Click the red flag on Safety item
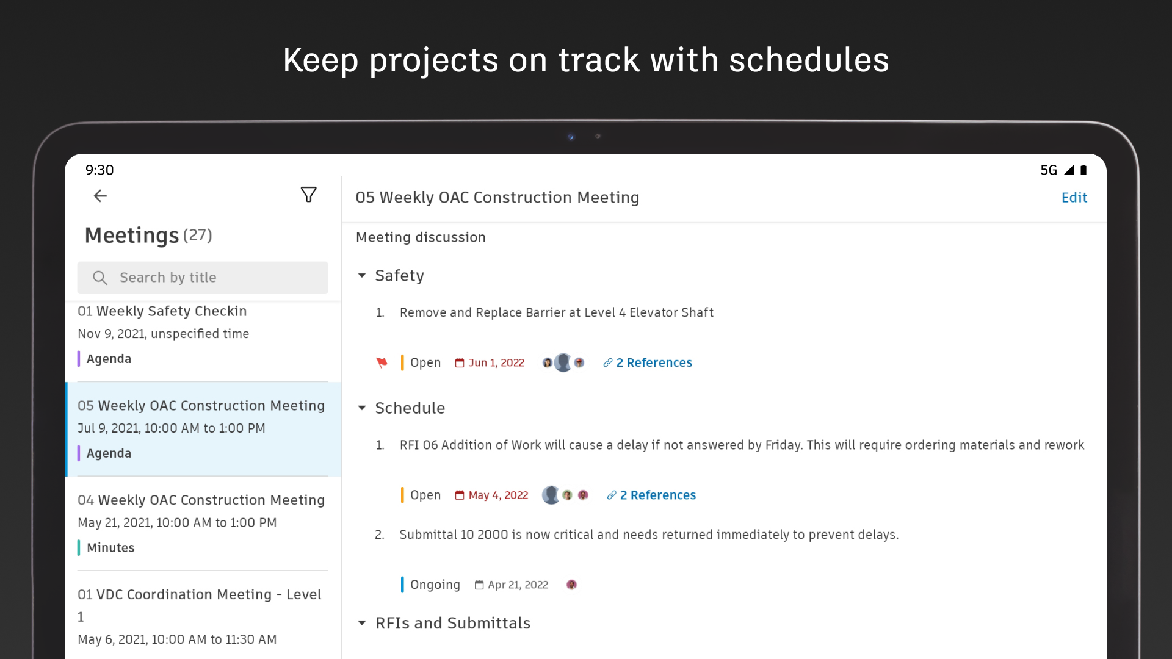The image size is (1172, 659). pos(382,363)
